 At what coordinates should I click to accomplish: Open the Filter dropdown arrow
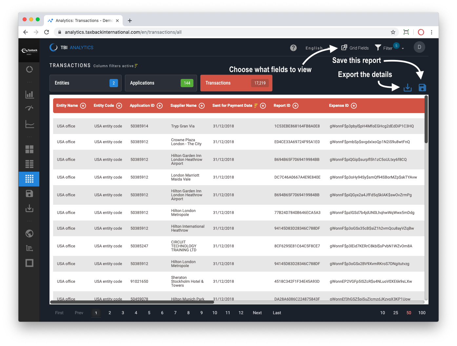coord(403,48)
